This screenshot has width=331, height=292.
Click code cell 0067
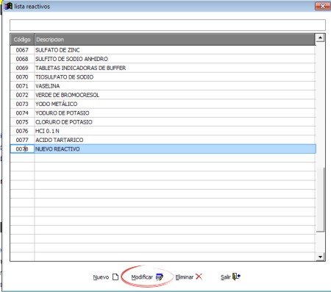22,50
